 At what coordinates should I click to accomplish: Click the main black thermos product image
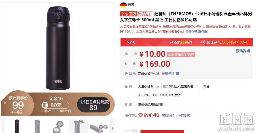pos(58,48)
